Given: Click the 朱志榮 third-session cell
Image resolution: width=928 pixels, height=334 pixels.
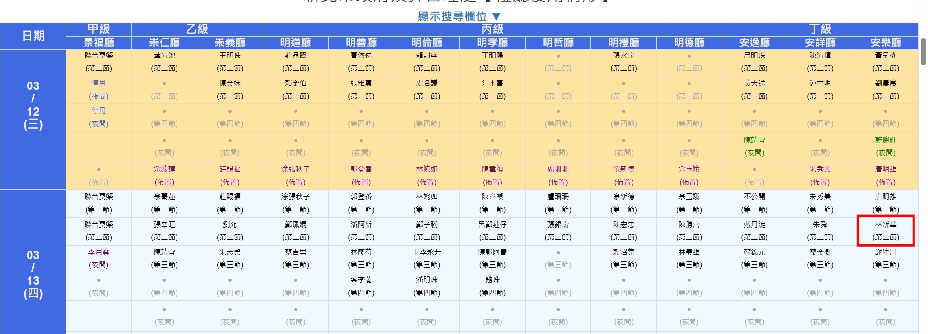Looking at the screenshot, I should tap(230, 259).
